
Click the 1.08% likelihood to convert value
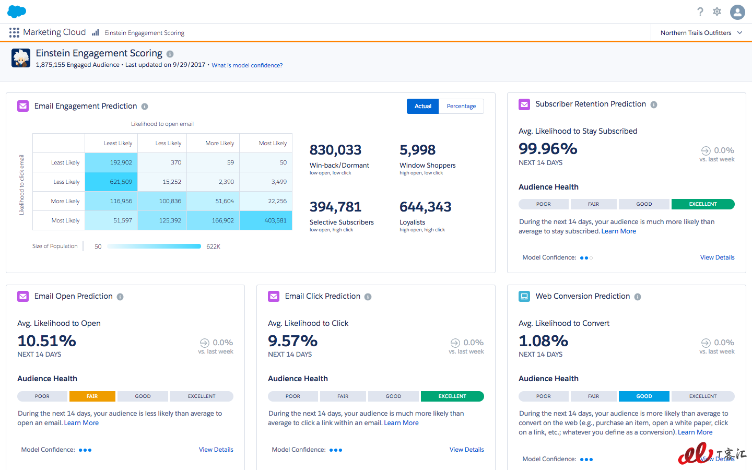point(543,341)
